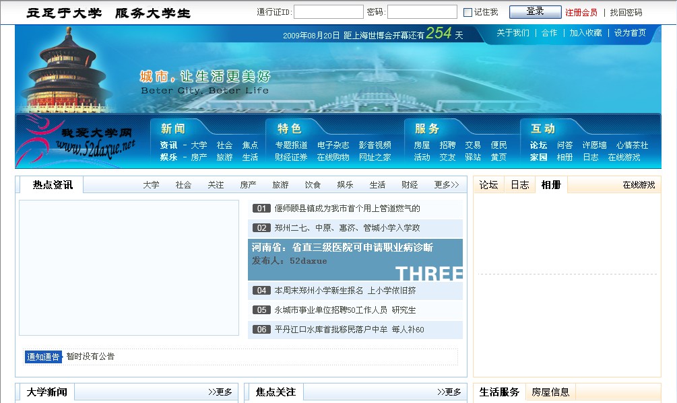Open highlighted 河南省 省直三级医院 headline
The height and width of the screenshot is (403, 677).
point(342,248)
